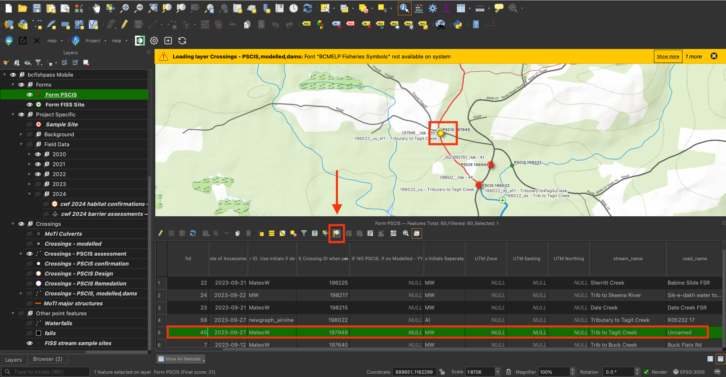Show map tips speech bubble

[499, 8]
